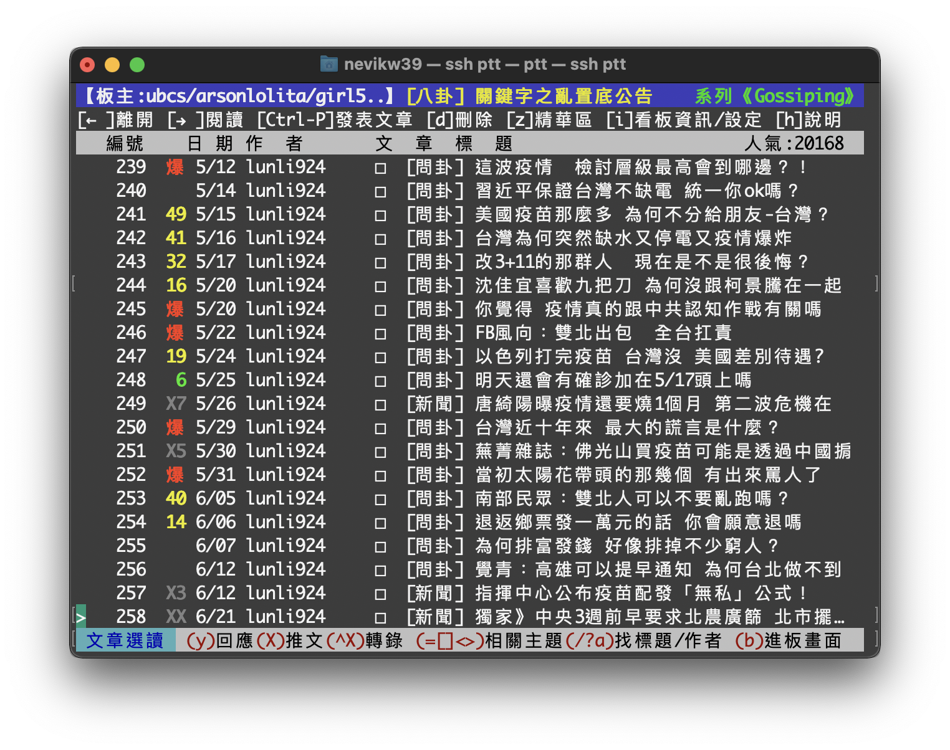Image resolution: width=950 pixels, height=750 pixels.
Task: Click the [Ctrl-P]發表文章 post command
Action: click(335, 120)
